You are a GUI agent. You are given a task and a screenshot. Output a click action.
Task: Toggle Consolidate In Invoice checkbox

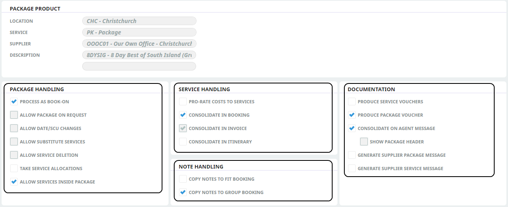click(x=183, y=128)
